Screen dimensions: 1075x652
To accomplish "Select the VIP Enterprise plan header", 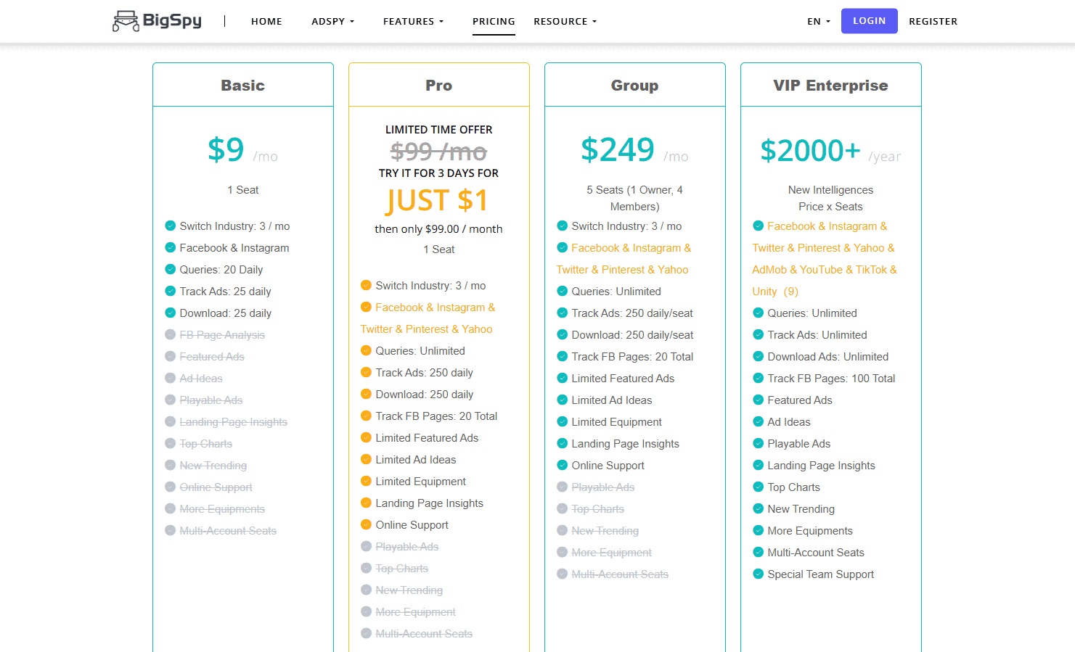I will click(x=831, y=86).
